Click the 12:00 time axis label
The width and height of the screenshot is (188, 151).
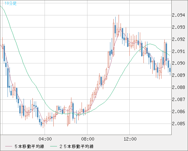[x=130, y=139]
